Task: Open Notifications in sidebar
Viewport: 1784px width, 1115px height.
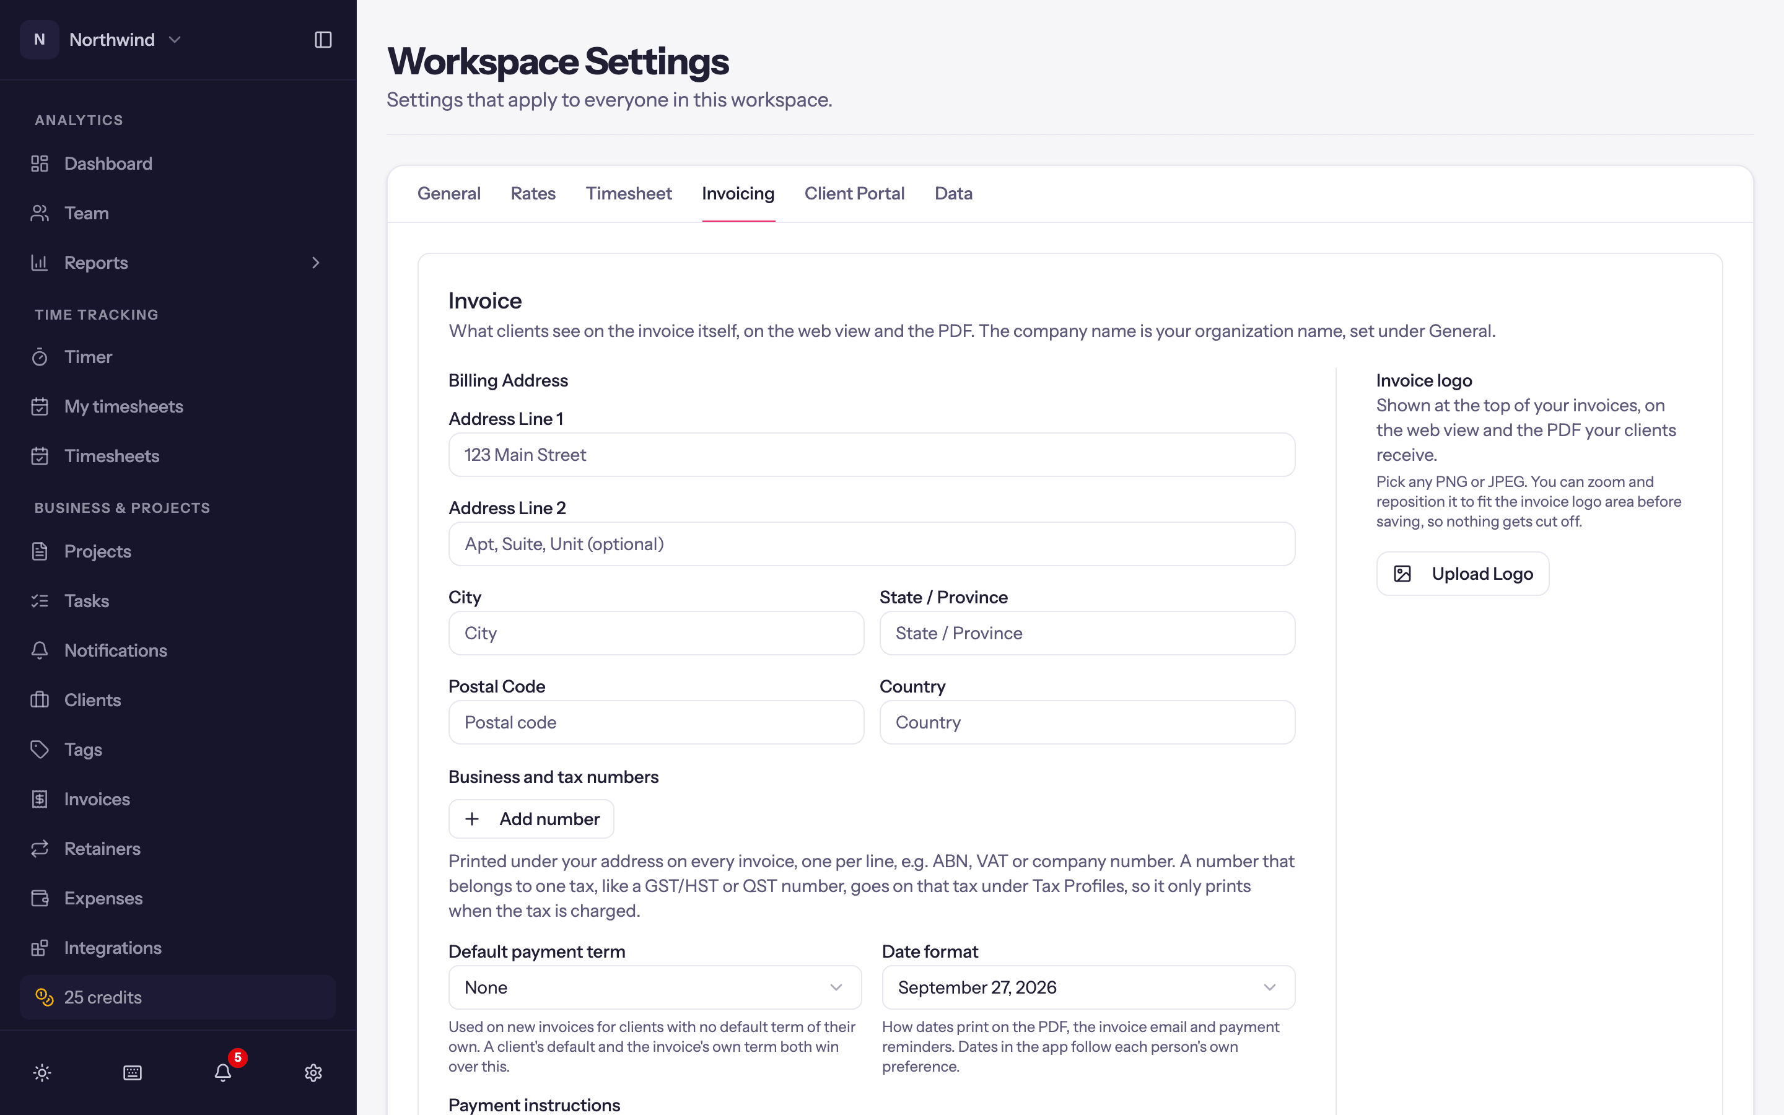Action: (x=178, y=650)
